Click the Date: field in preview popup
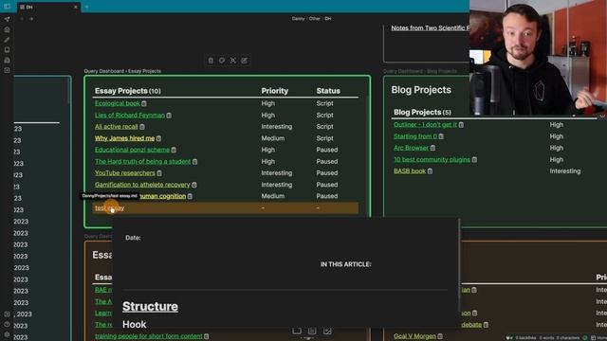This screenshot has width=607, height=341. (x=133, y=238)
